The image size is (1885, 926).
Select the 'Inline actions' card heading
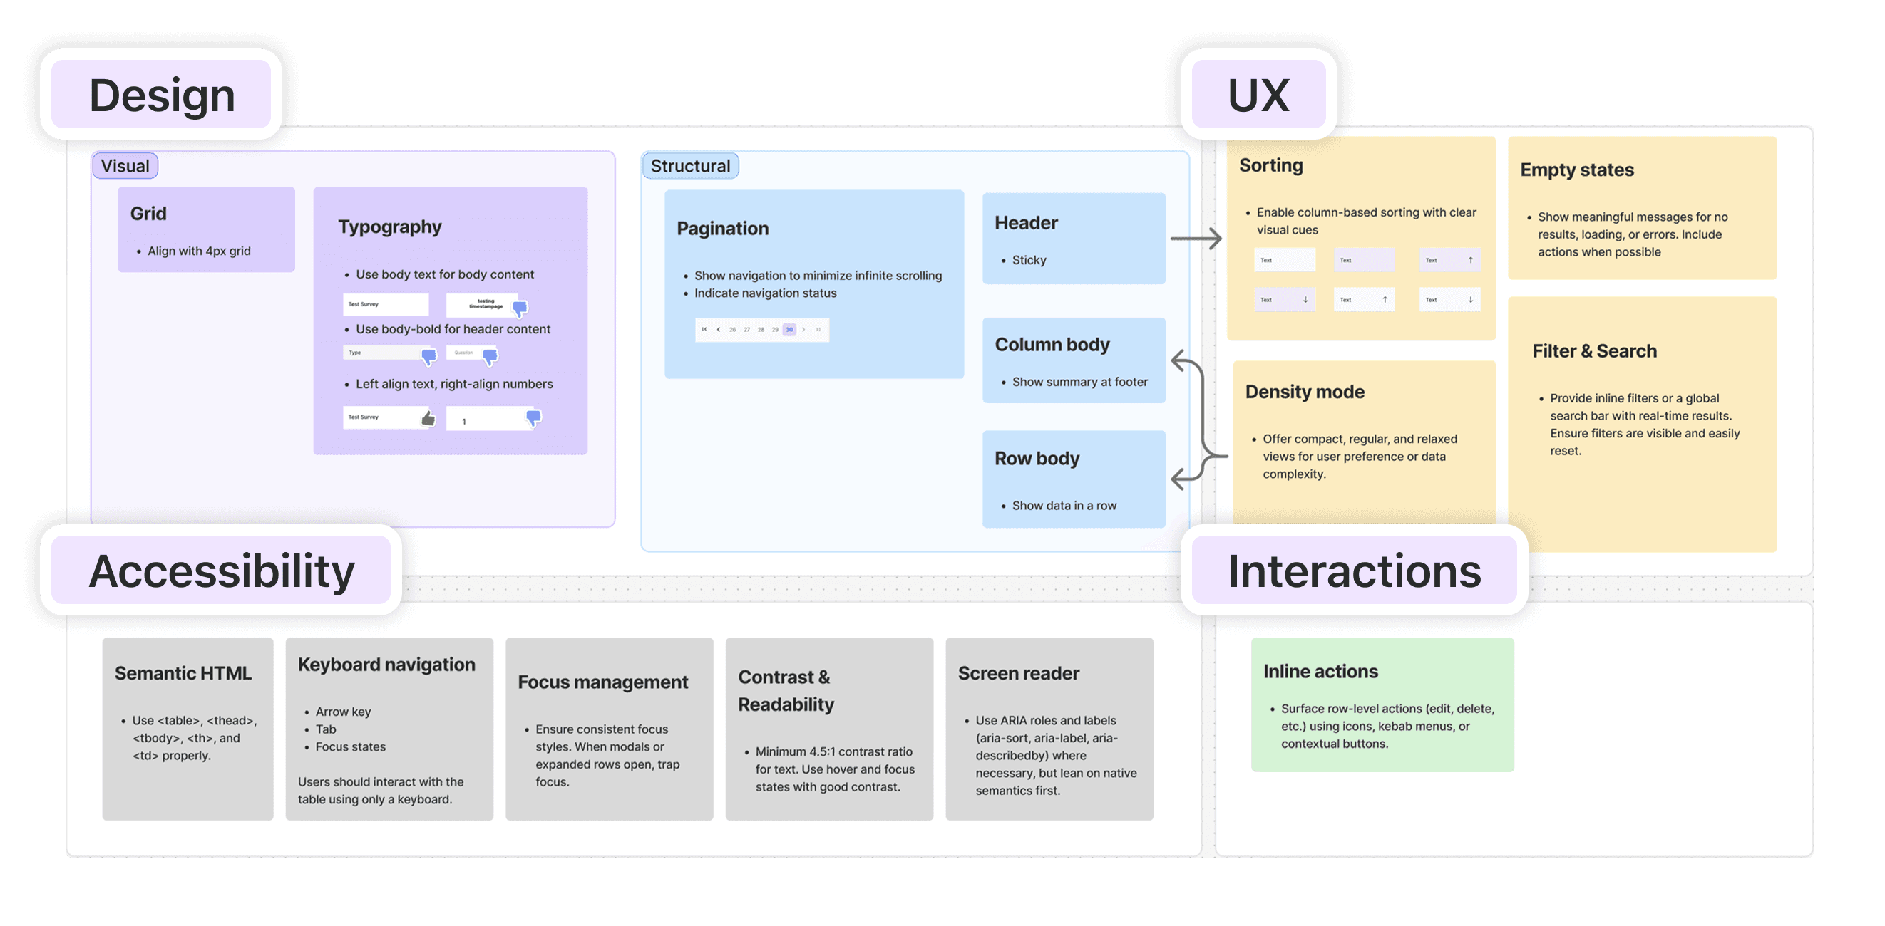click(1321, 671)
